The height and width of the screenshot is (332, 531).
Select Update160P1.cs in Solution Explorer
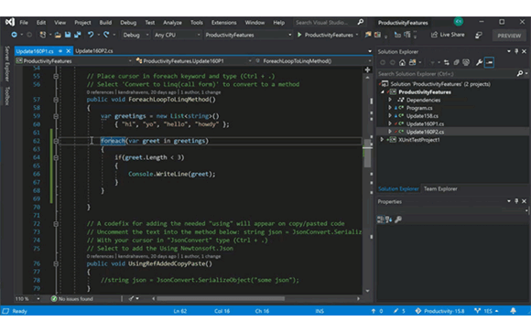(x=425, y=123)
